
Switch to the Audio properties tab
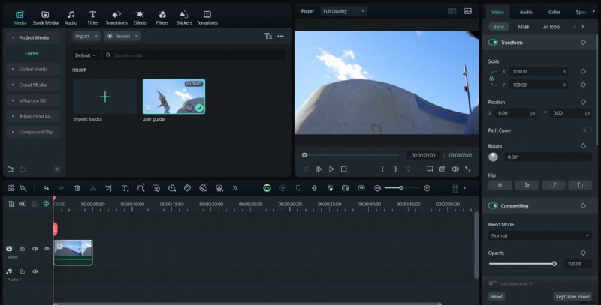tap(526, 12)
